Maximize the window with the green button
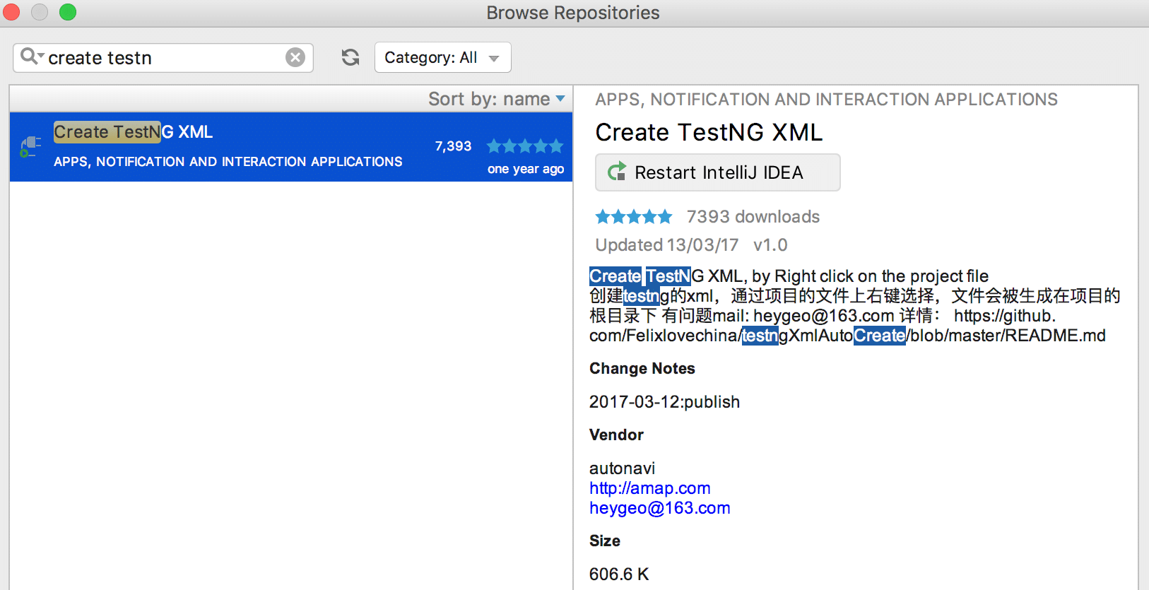The height and width of the screenshot is (590, 1149). [x=68, y=13]
